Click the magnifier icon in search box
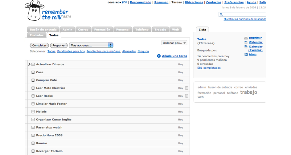This screenshot has width=291, height=155. point(221,14)
